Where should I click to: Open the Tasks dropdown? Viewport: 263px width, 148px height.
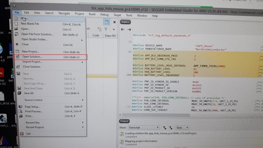coord(182,128)
